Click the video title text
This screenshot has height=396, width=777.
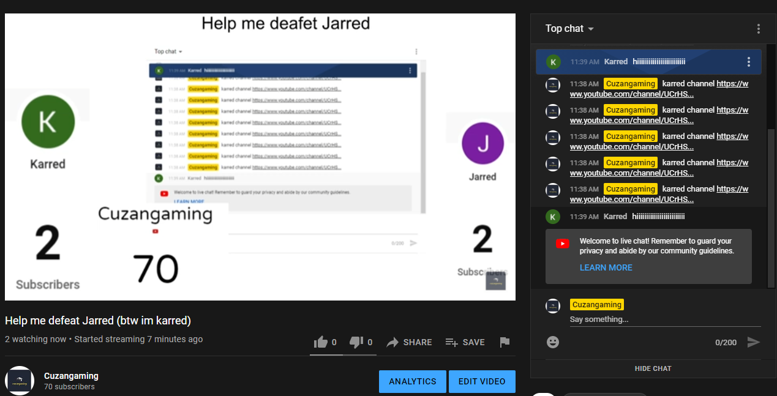coord(98,321)
